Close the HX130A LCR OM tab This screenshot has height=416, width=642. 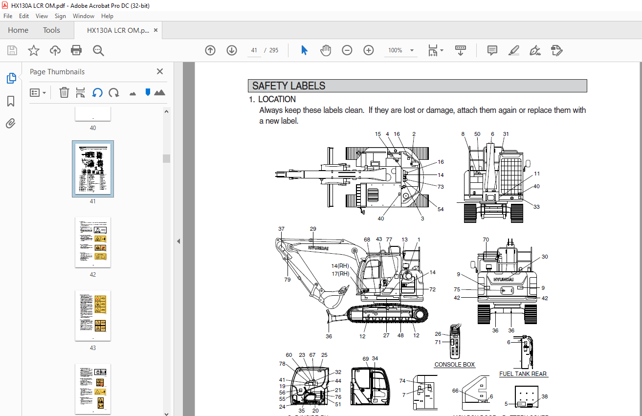point(156,30)
